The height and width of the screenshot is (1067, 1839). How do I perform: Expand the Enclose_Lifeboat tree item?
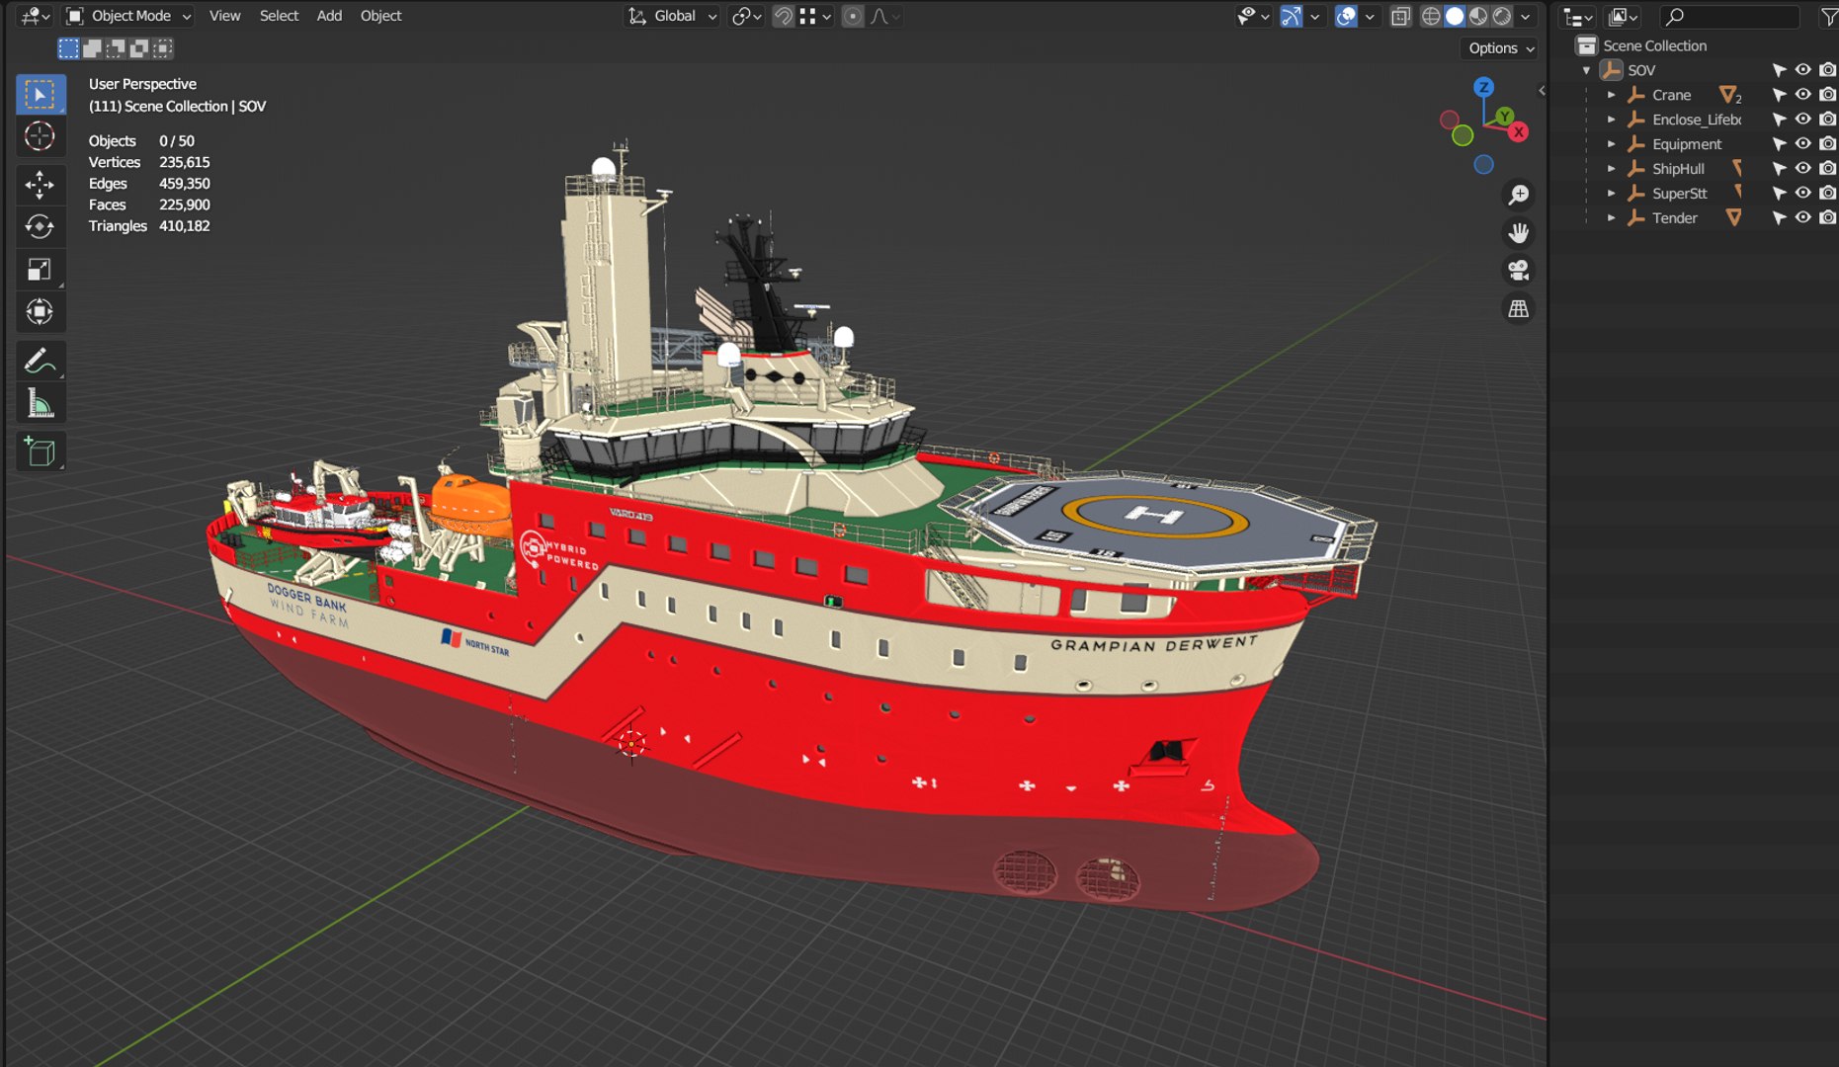[1611, 120]
